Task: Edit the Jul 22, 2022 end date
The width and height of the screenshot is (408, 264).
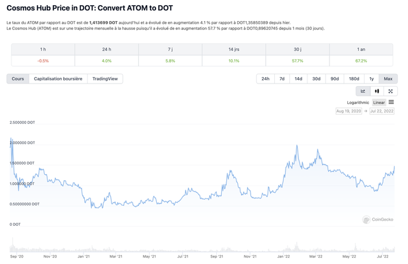Action: (382, 111)
